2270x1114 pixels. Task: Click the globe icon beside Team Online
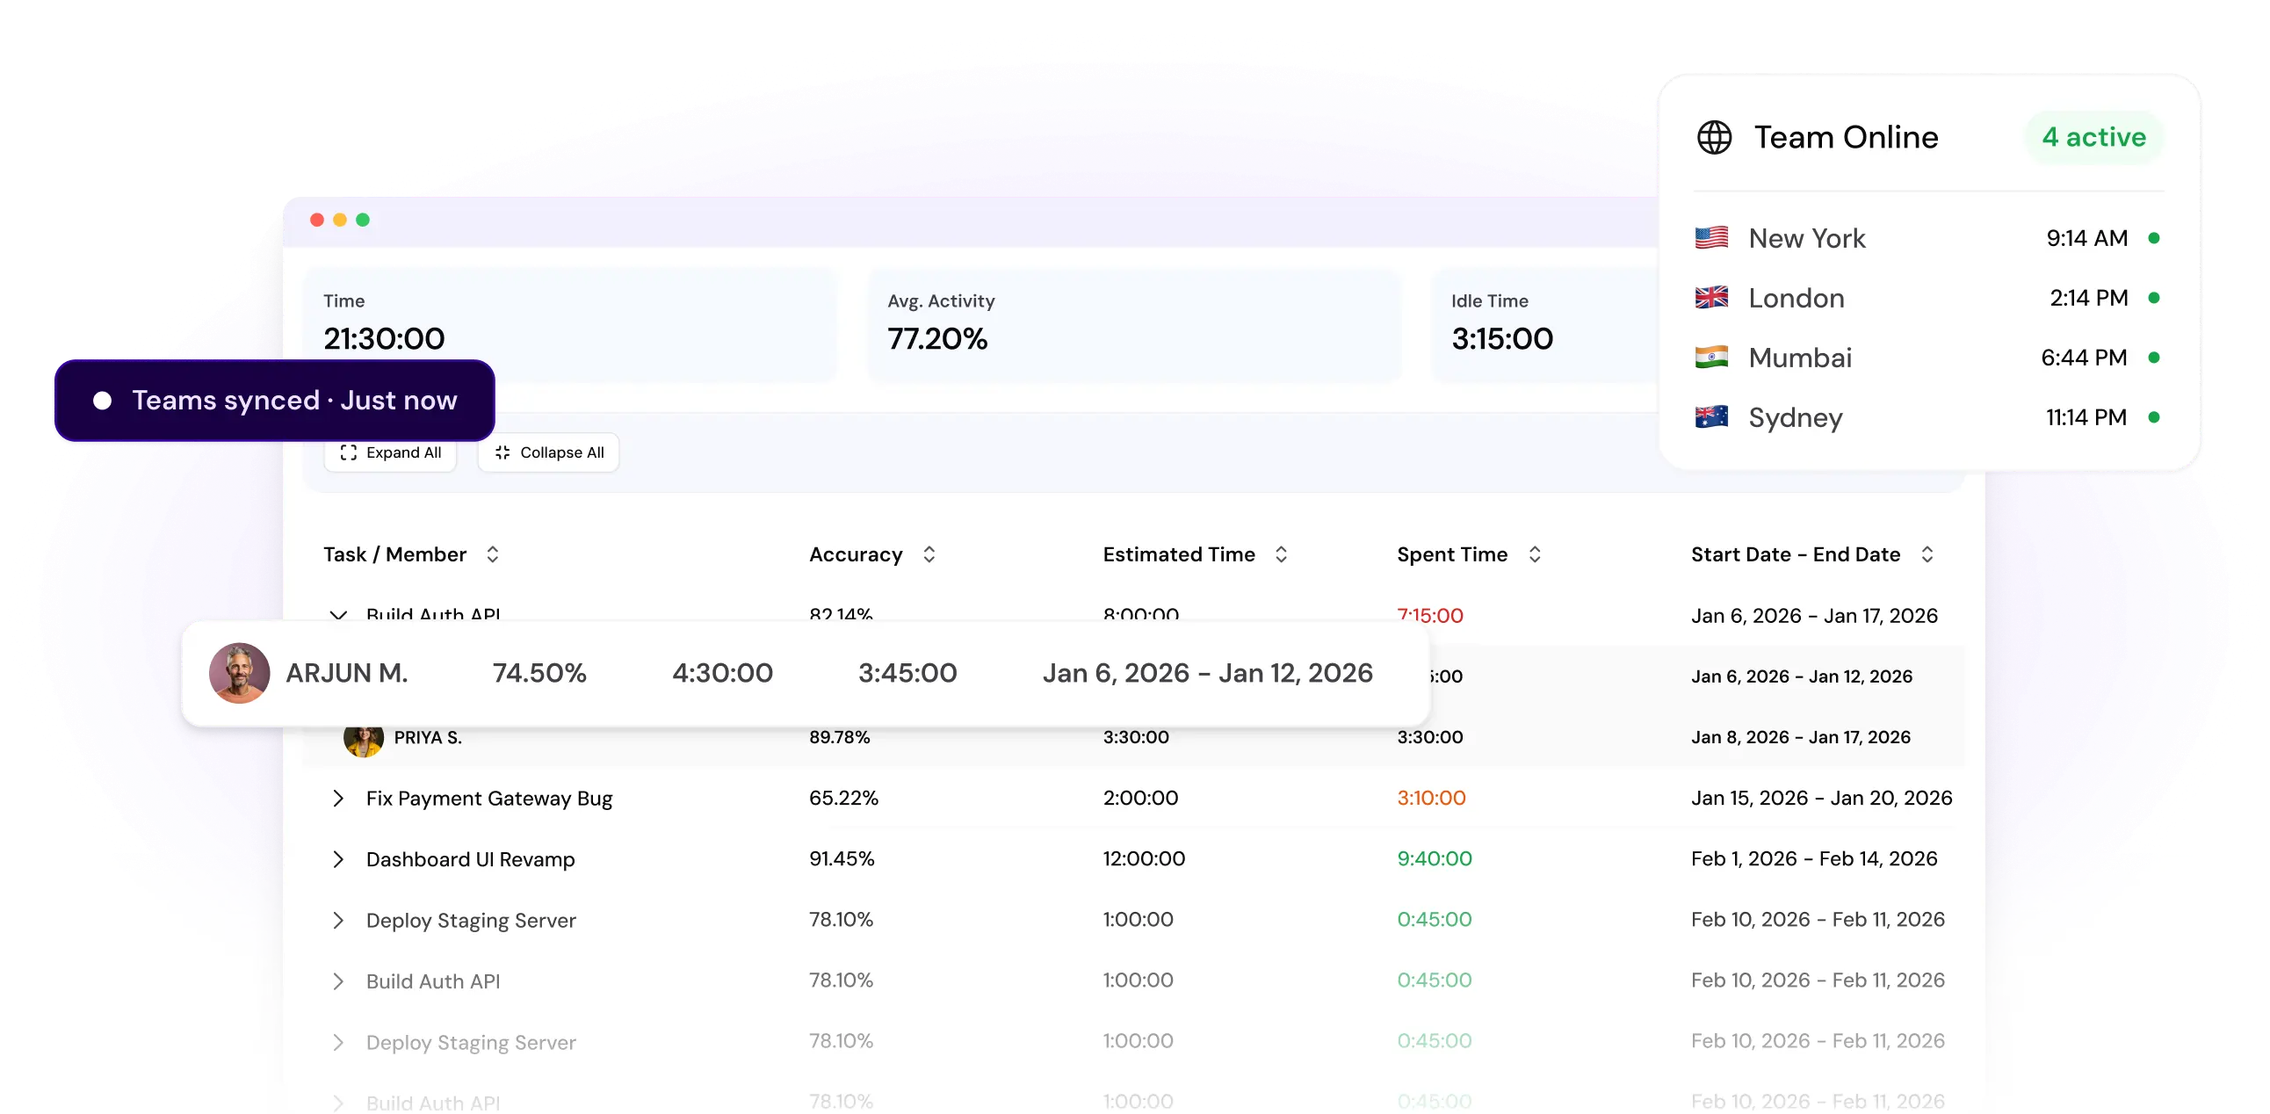[1714, 137]
